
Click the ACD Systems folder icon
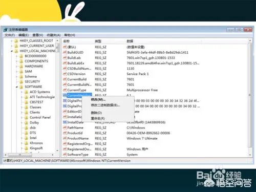(27, 92)
